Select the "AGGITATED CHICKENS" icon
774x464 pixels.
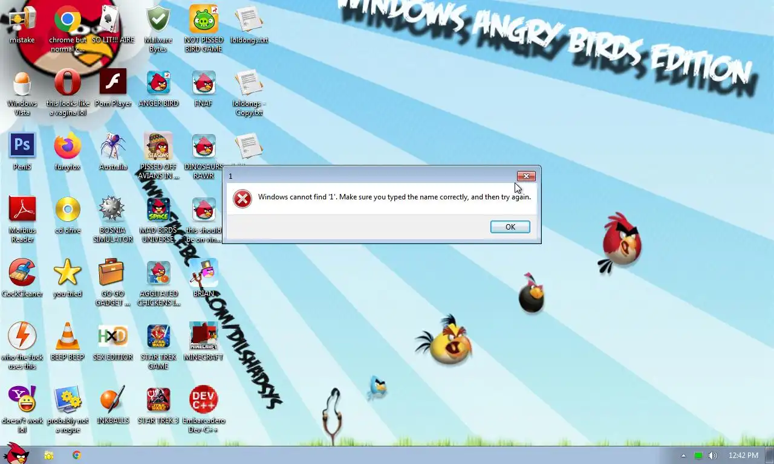pos(158,283)
